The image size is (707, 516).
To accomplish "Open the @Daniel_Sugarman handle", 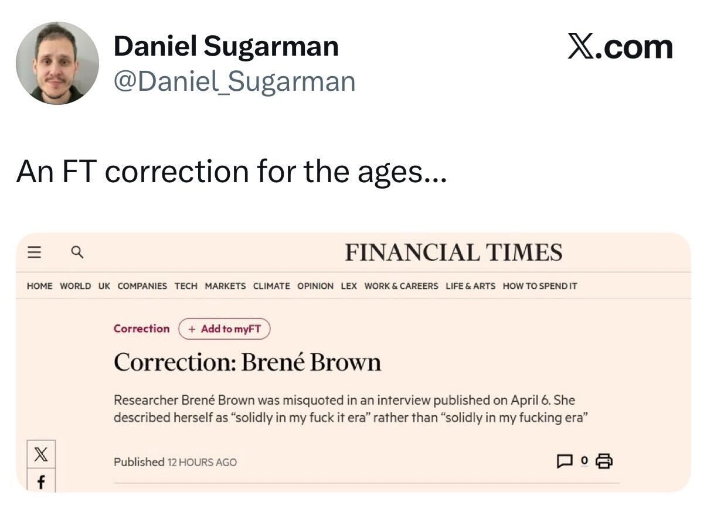I will (x=234, y=81).
